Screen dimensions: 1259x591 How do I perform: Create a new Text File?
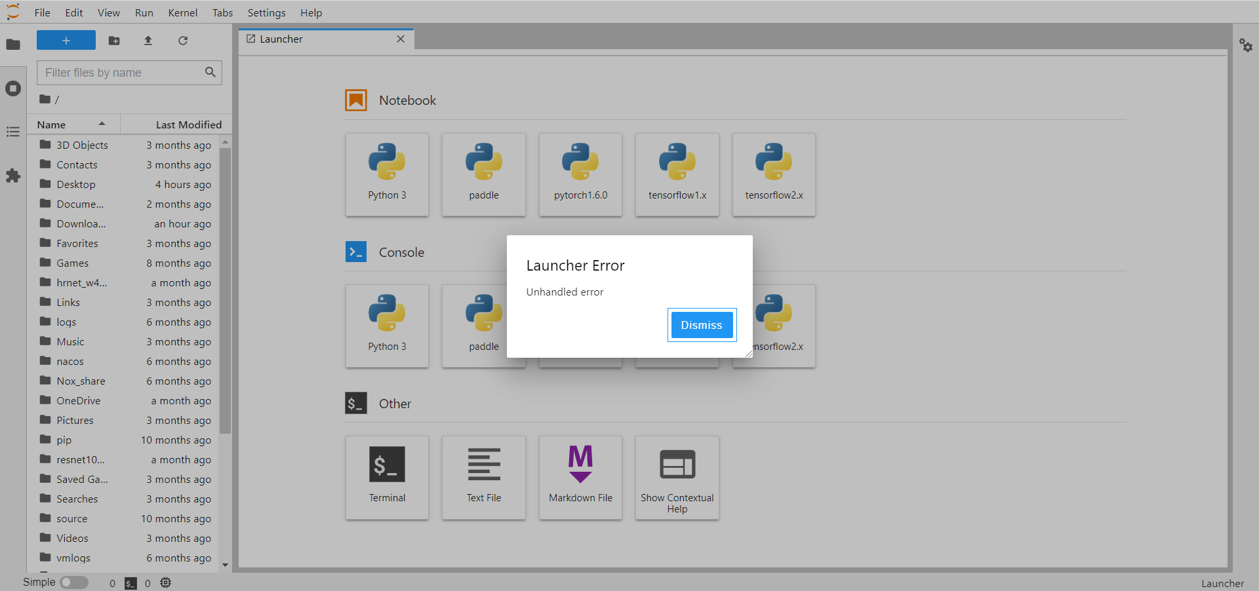click(484, 478)
